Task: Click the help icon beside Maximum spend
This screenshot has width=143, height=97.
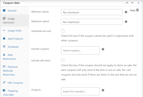Action: click(126, 22)
